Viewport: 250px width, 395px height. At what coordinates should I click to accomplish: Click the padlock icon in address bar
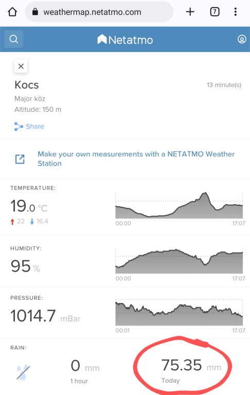pos(35,12)
